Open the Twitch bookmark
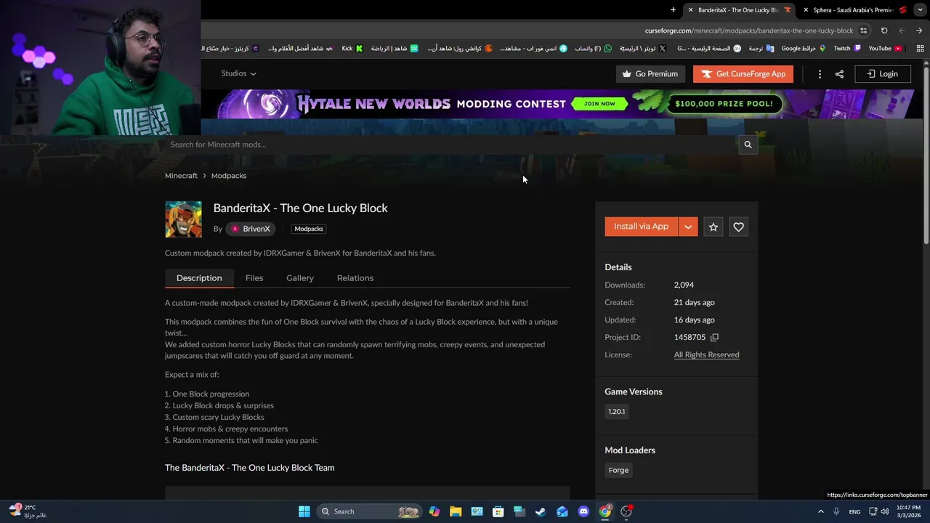The height and width of the screenshot is (523, 930). point(847,49)
